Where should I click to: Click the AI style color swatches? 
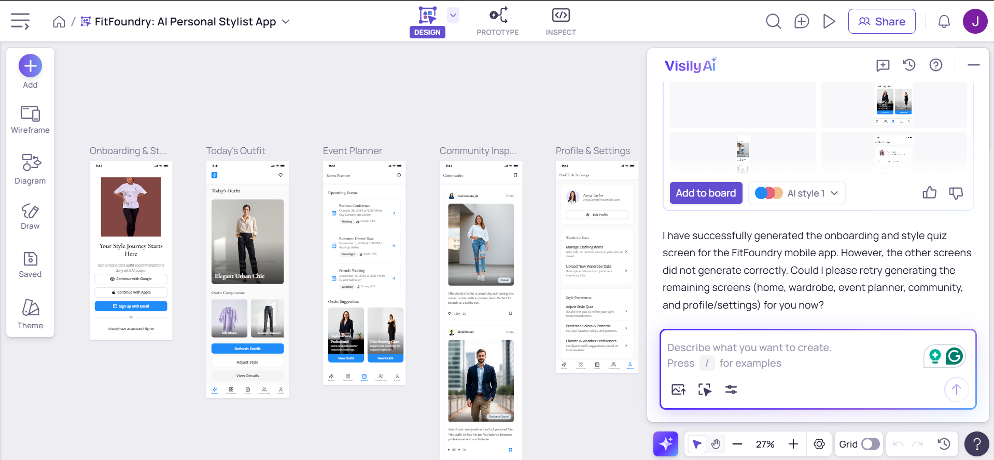coord(768,193)
